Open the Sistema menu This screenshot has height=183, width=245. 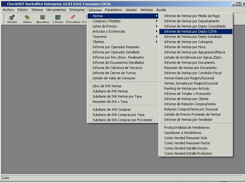pos(37,10)
